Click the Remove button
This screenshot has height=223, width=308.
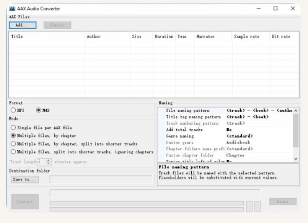point(57,25)
